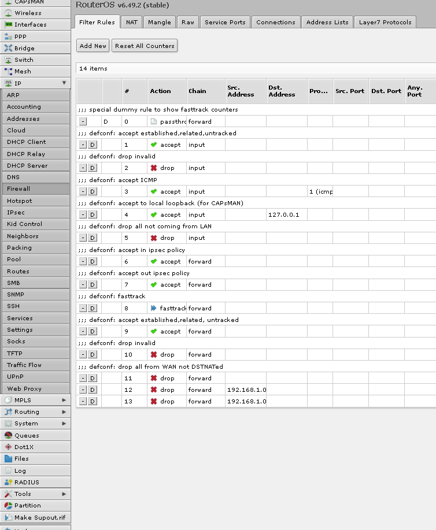This screenshot has height=530, width=436.
Task: Click the Add New button
Action: (x=93, y=46)
